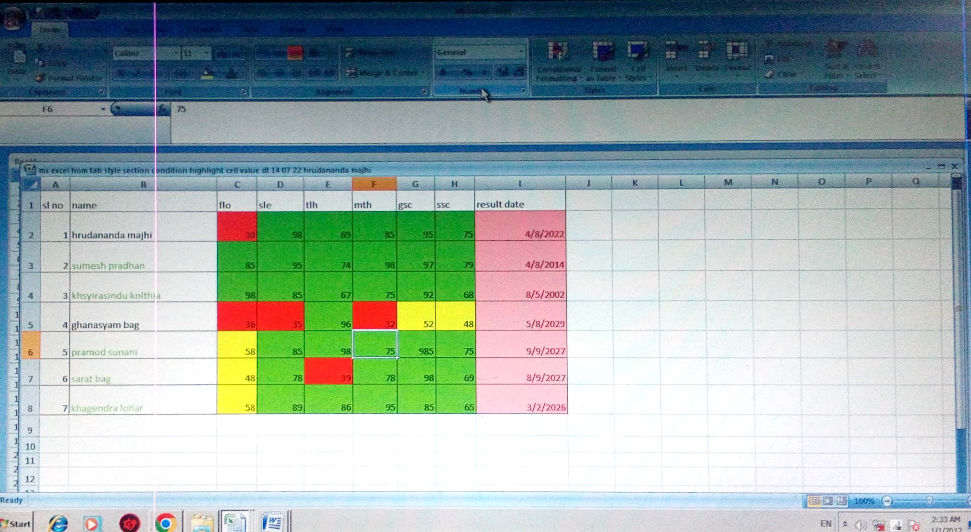Click the Windows Start button

click(16, 523)
